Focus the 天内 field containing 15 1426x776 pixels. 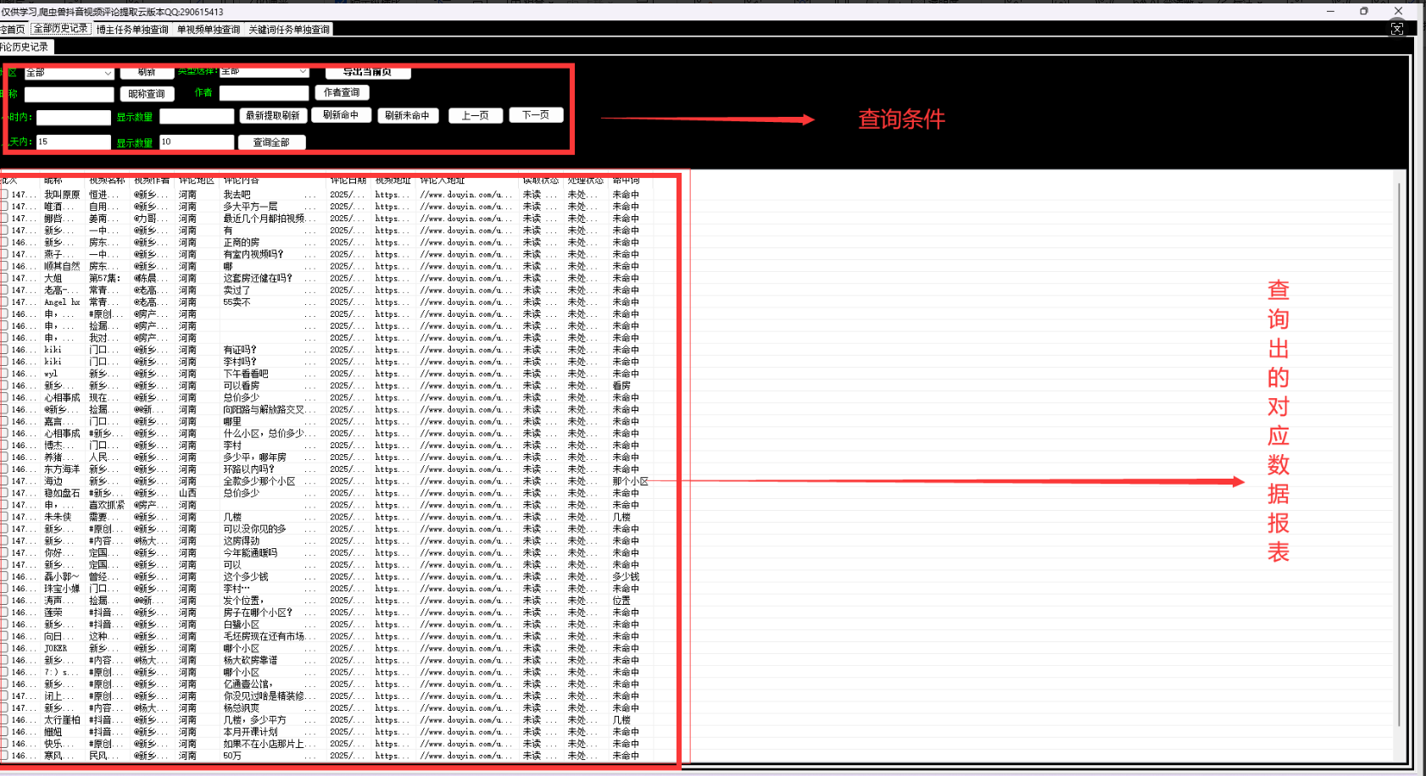click(73, 142)
